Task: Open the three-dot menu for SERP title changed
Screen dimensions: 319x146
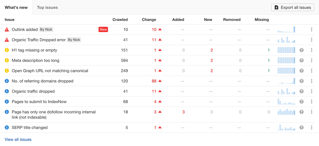Action: pos(312,128)
